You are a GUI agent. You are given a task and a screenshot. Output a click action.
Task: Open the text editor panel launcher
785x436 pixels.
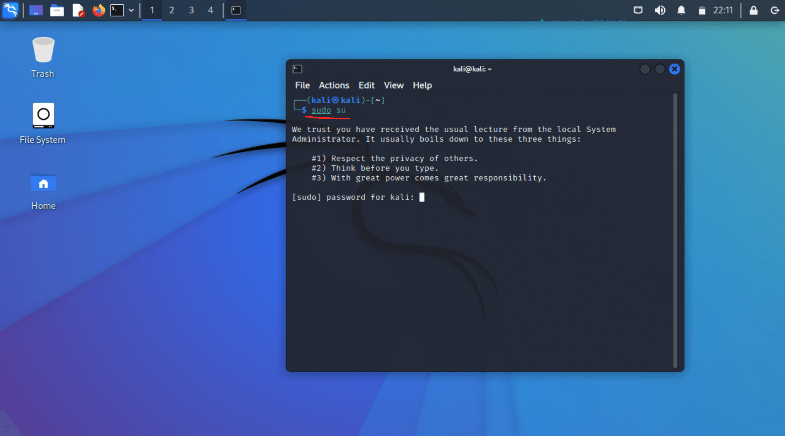coord(78,10)
